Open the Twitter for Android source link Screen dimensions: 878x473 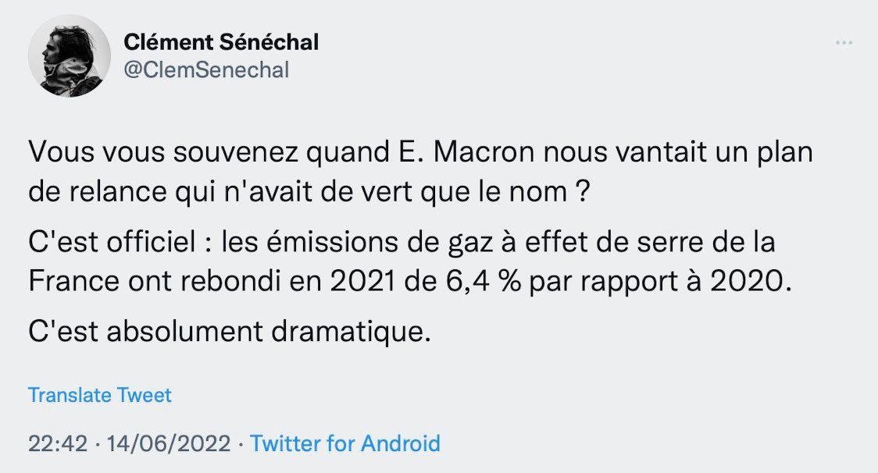345,443
